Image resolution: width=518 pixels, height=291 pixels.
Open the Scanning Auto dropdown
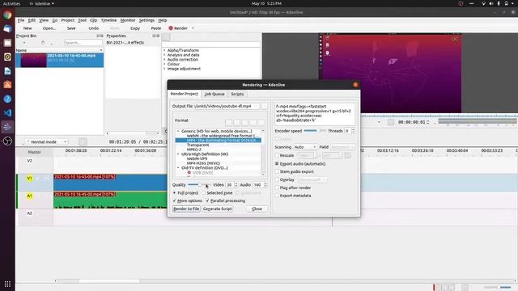click(x=304, y=147)
